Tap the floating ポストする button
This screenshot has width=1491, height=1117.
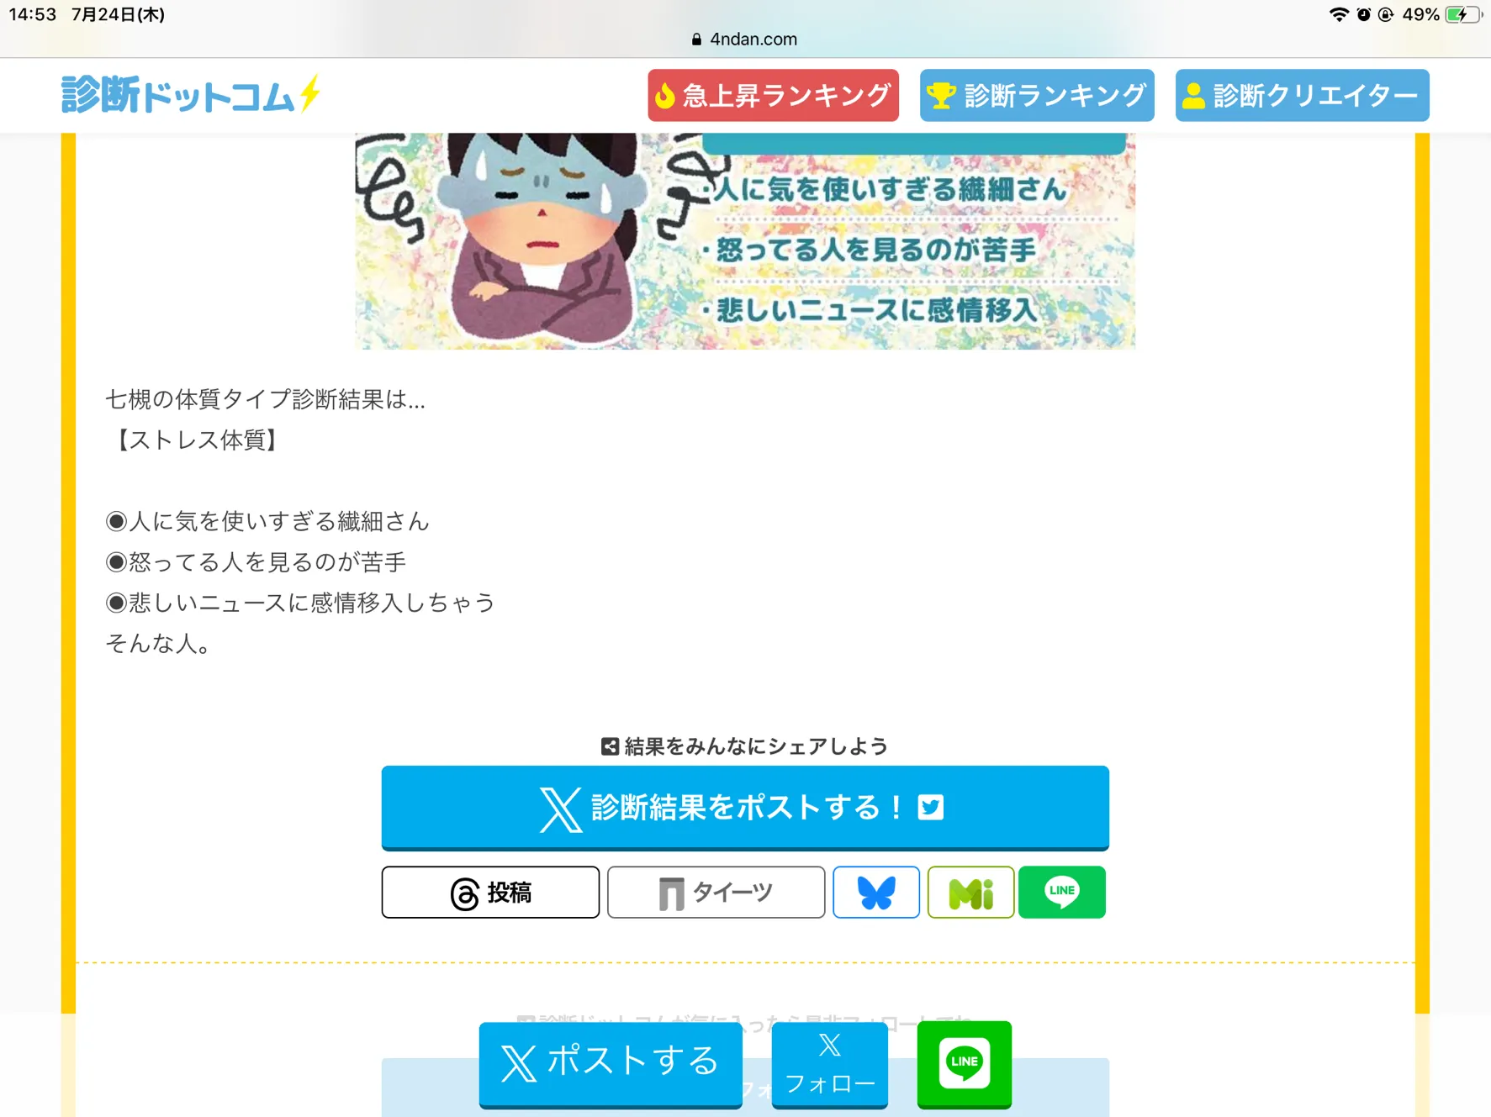pyautogui.click(x=611, y=1064)
